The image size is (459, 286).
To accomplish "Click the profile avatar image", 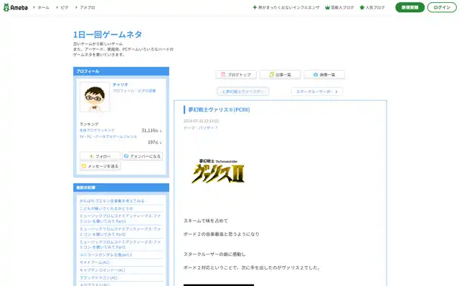I will pyautogui.click(x=95, y=97).
